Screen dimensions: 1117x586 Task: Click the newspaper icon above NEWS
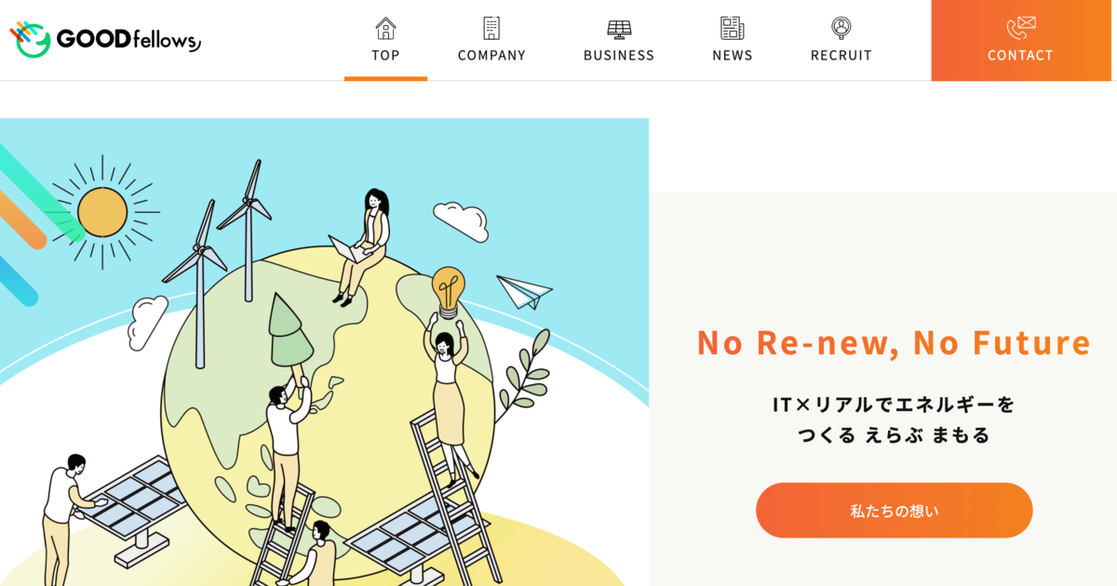(x=733, y=28)
